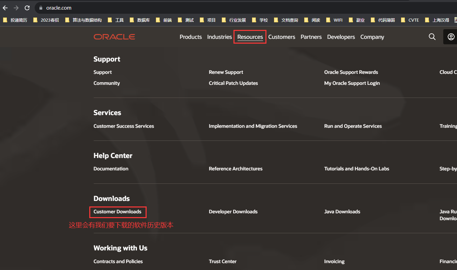Viewport: 457px width, 270px height.
Task: Open Reference Architectures
Action: [236, 169]
